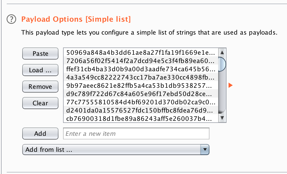Select payload starting with 7206a56f02f5
The width and height of the screenshot is (287, 174).
click(141, 61)
